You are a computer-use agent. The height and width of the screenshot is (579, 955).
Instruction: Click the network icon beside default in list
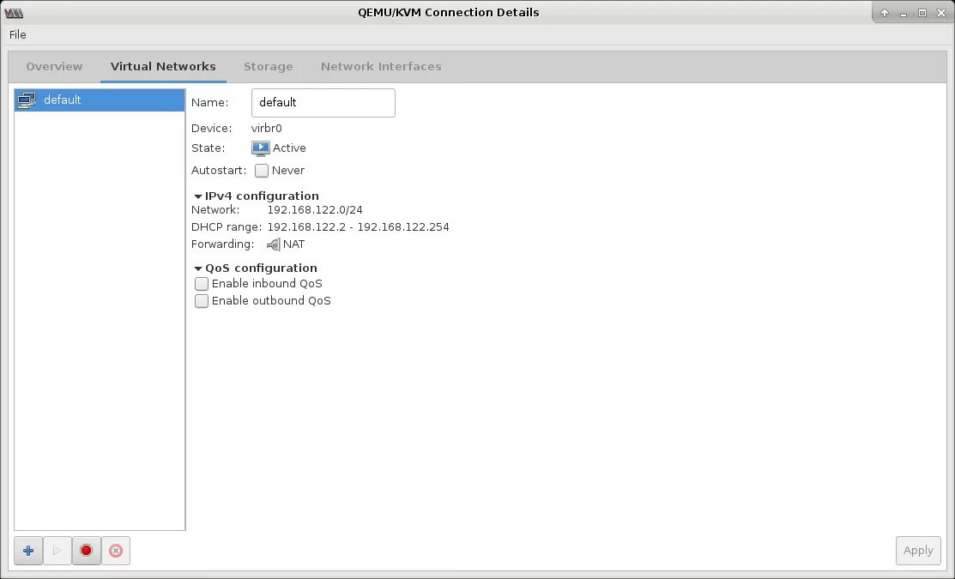(x=27, y=100)
